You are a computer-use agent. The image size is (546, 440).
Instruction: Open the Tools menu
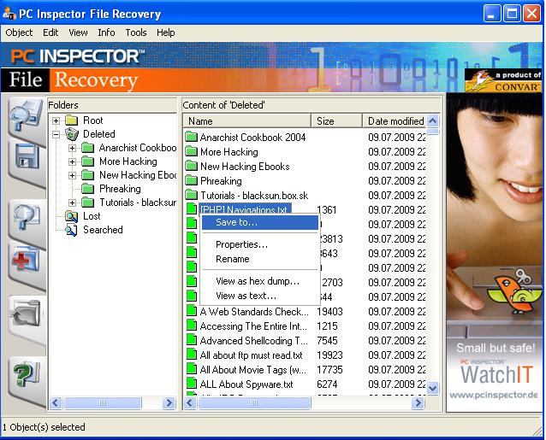click(x=136, y=32)
